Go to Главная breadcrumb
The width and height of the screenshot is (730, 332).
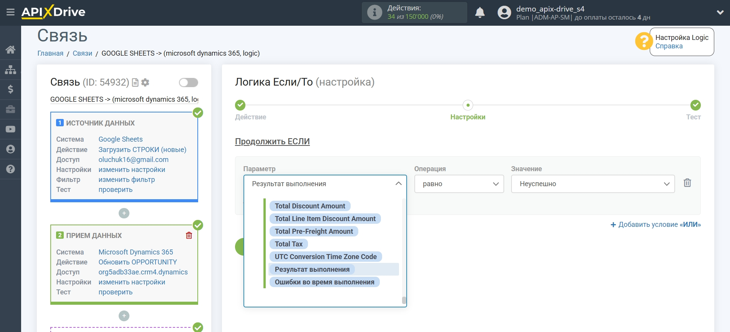click(x=50, y=53)
